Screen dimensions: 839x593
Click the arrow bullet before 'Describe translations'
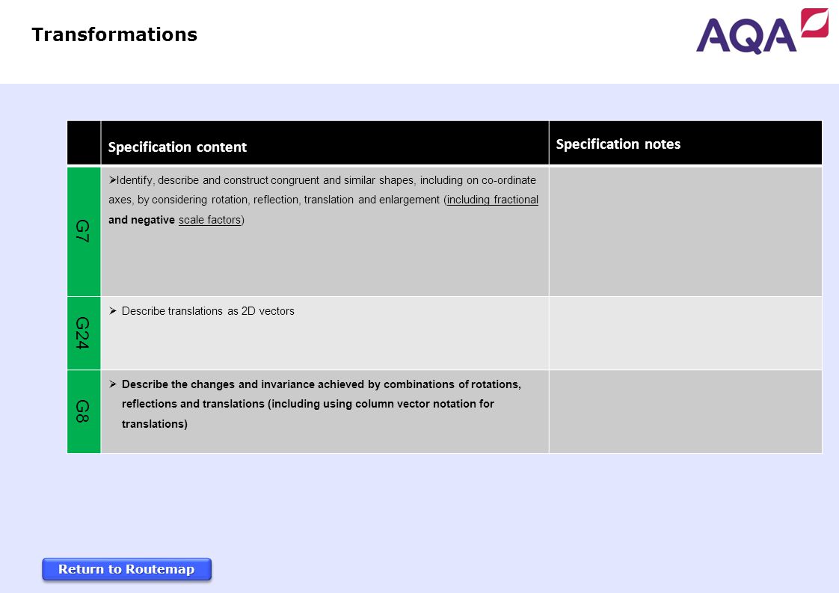click(x=113, y=311)
